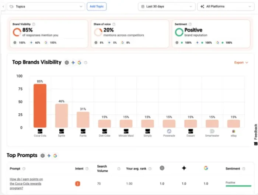Click info icon next to Top Brands Visibility

pos(86,63)
